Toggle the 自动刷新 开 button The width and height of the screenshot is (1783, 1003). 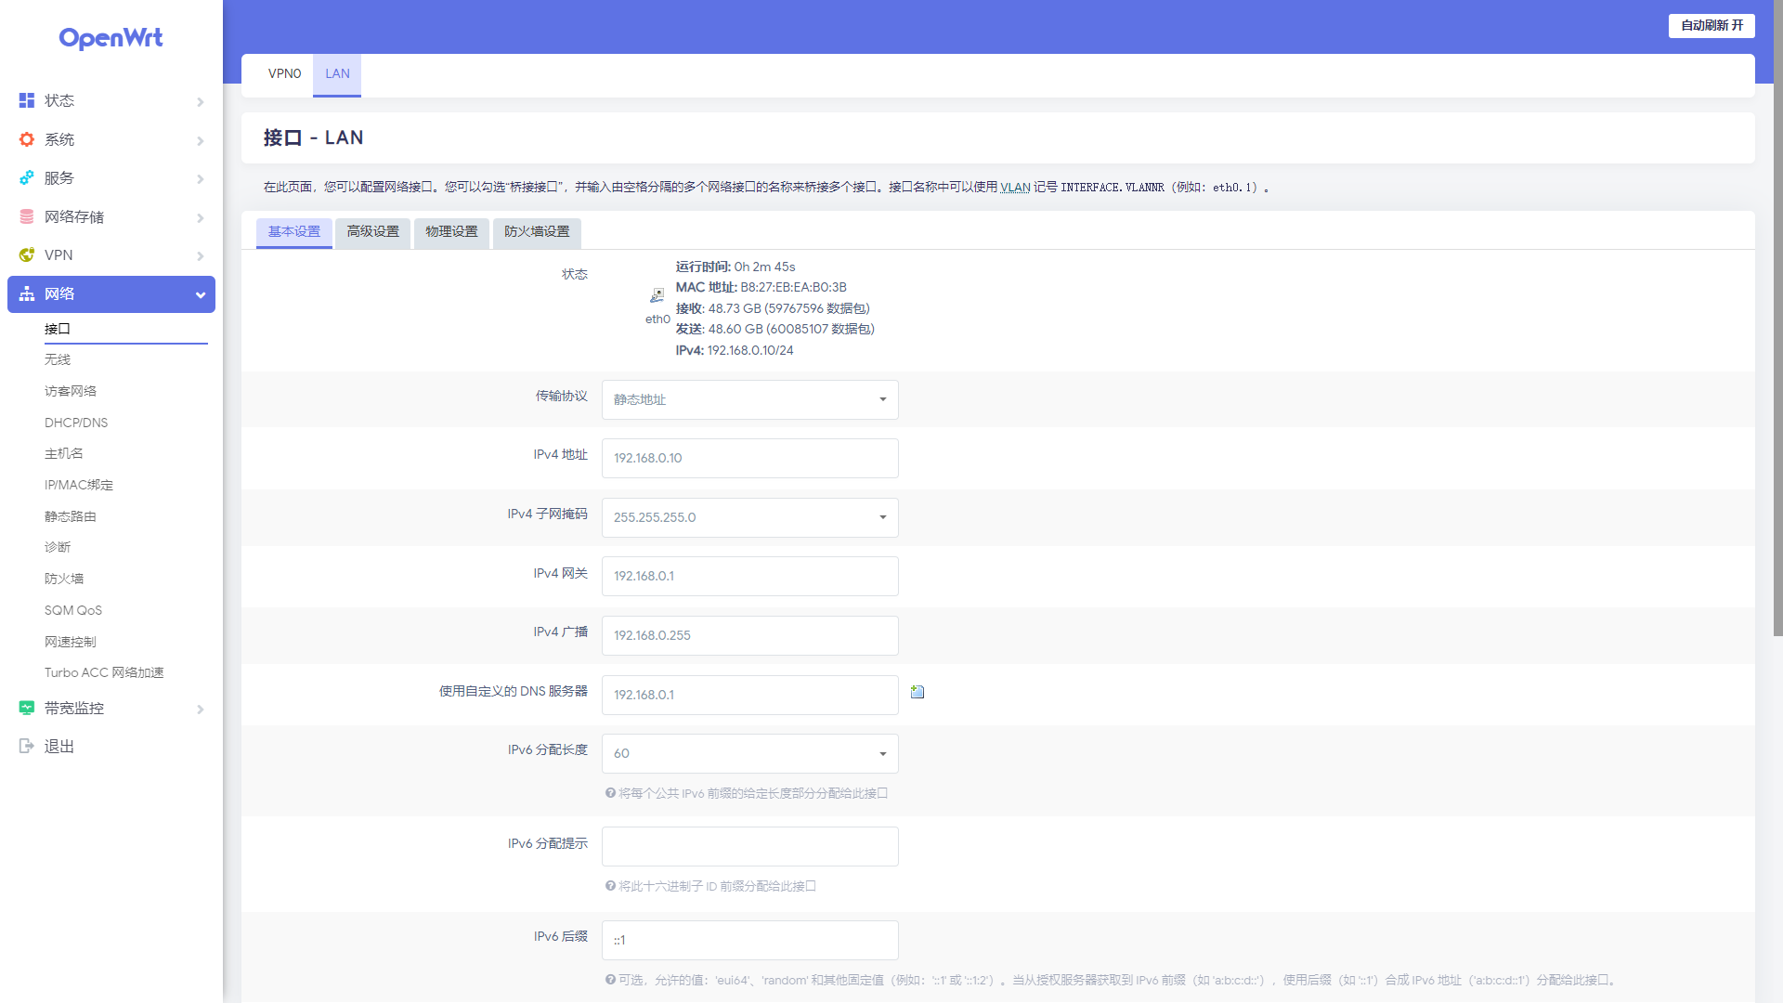[1711, 25]
